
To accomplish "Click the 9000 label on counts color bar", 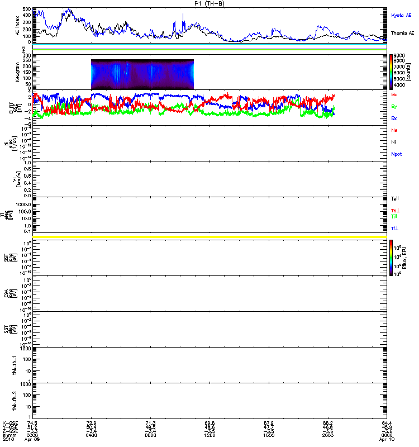I will 399,55.
